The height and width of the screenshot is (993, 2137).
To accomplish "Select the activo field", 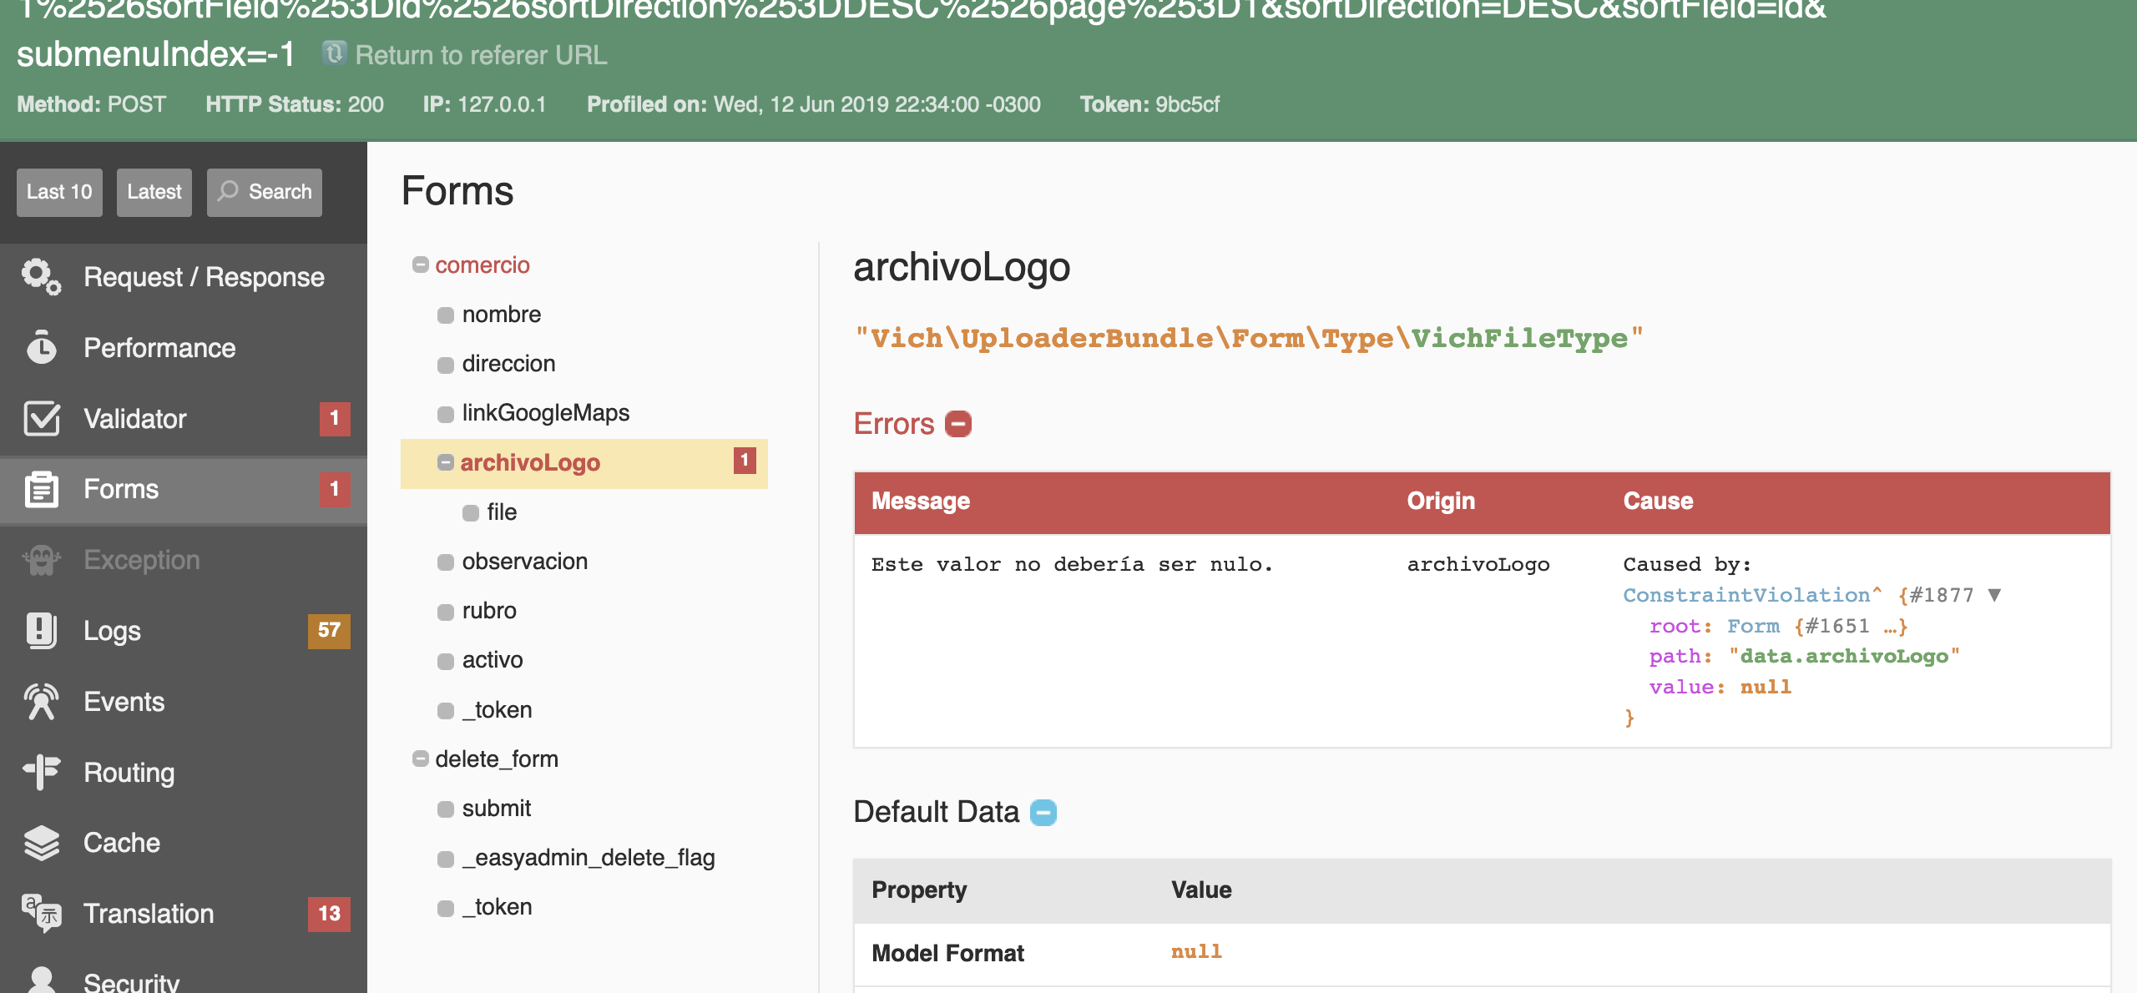I will [493, 660].
